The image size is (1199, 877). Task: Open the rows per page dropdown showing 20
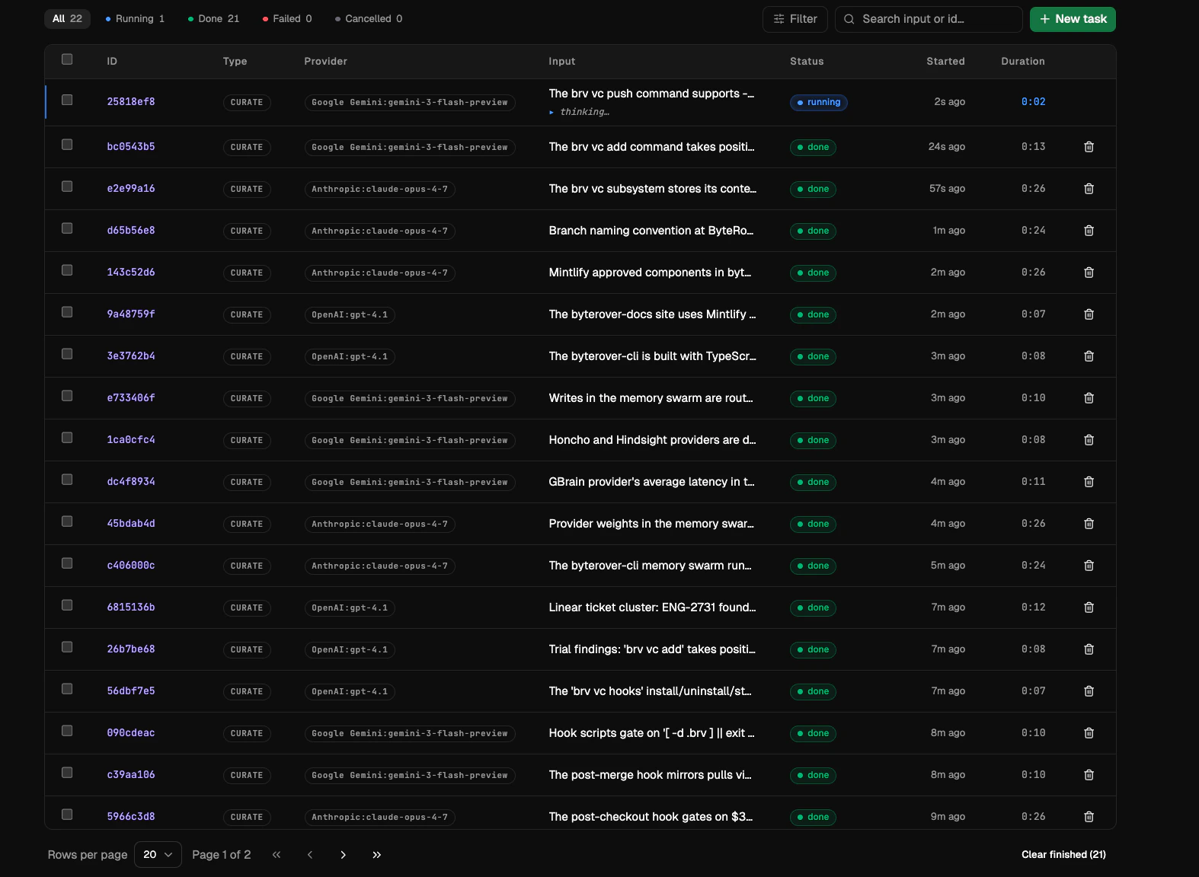click(158, 855)
